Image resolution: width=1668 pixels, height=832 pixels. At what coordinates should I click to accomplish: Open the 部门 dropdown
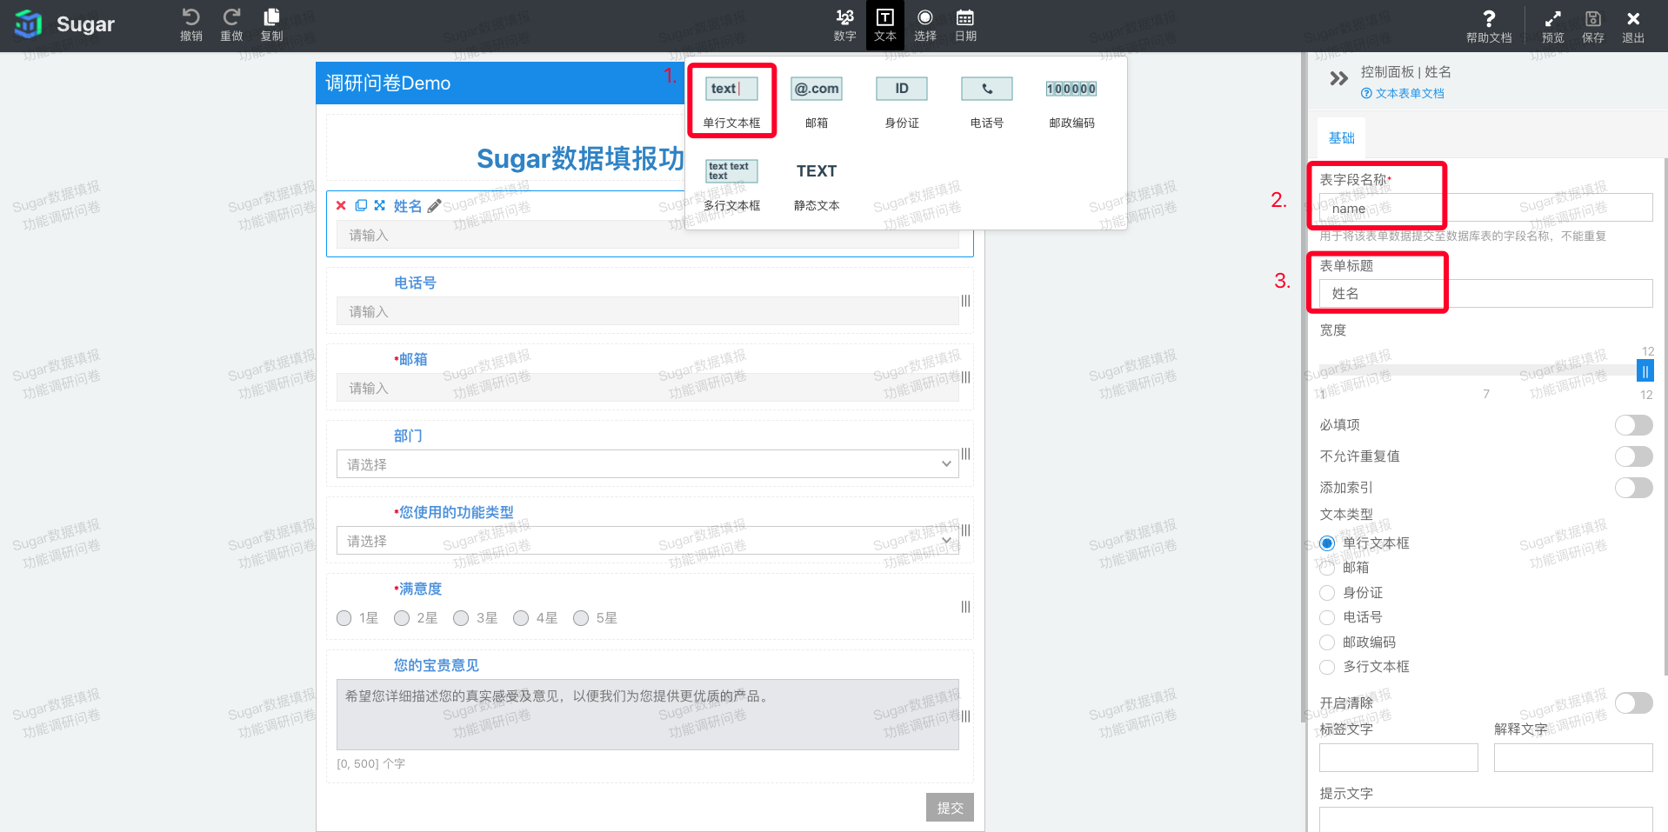[647, 464]
